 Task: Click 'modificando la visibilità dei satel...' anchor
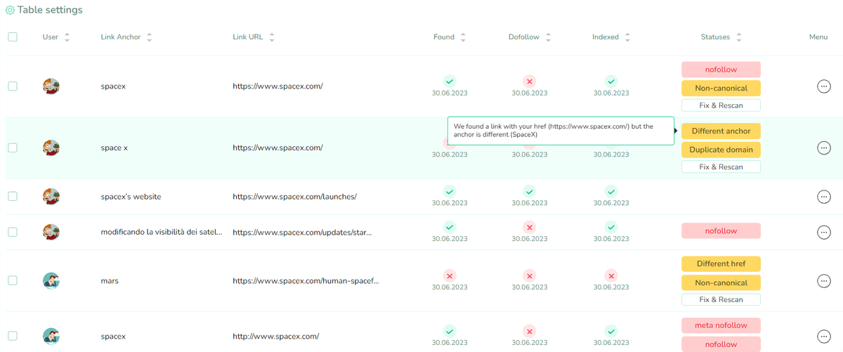162,232
